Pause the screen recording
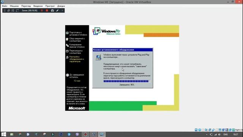This screenshot has width=243, height=137. click(x=42, y=10)
